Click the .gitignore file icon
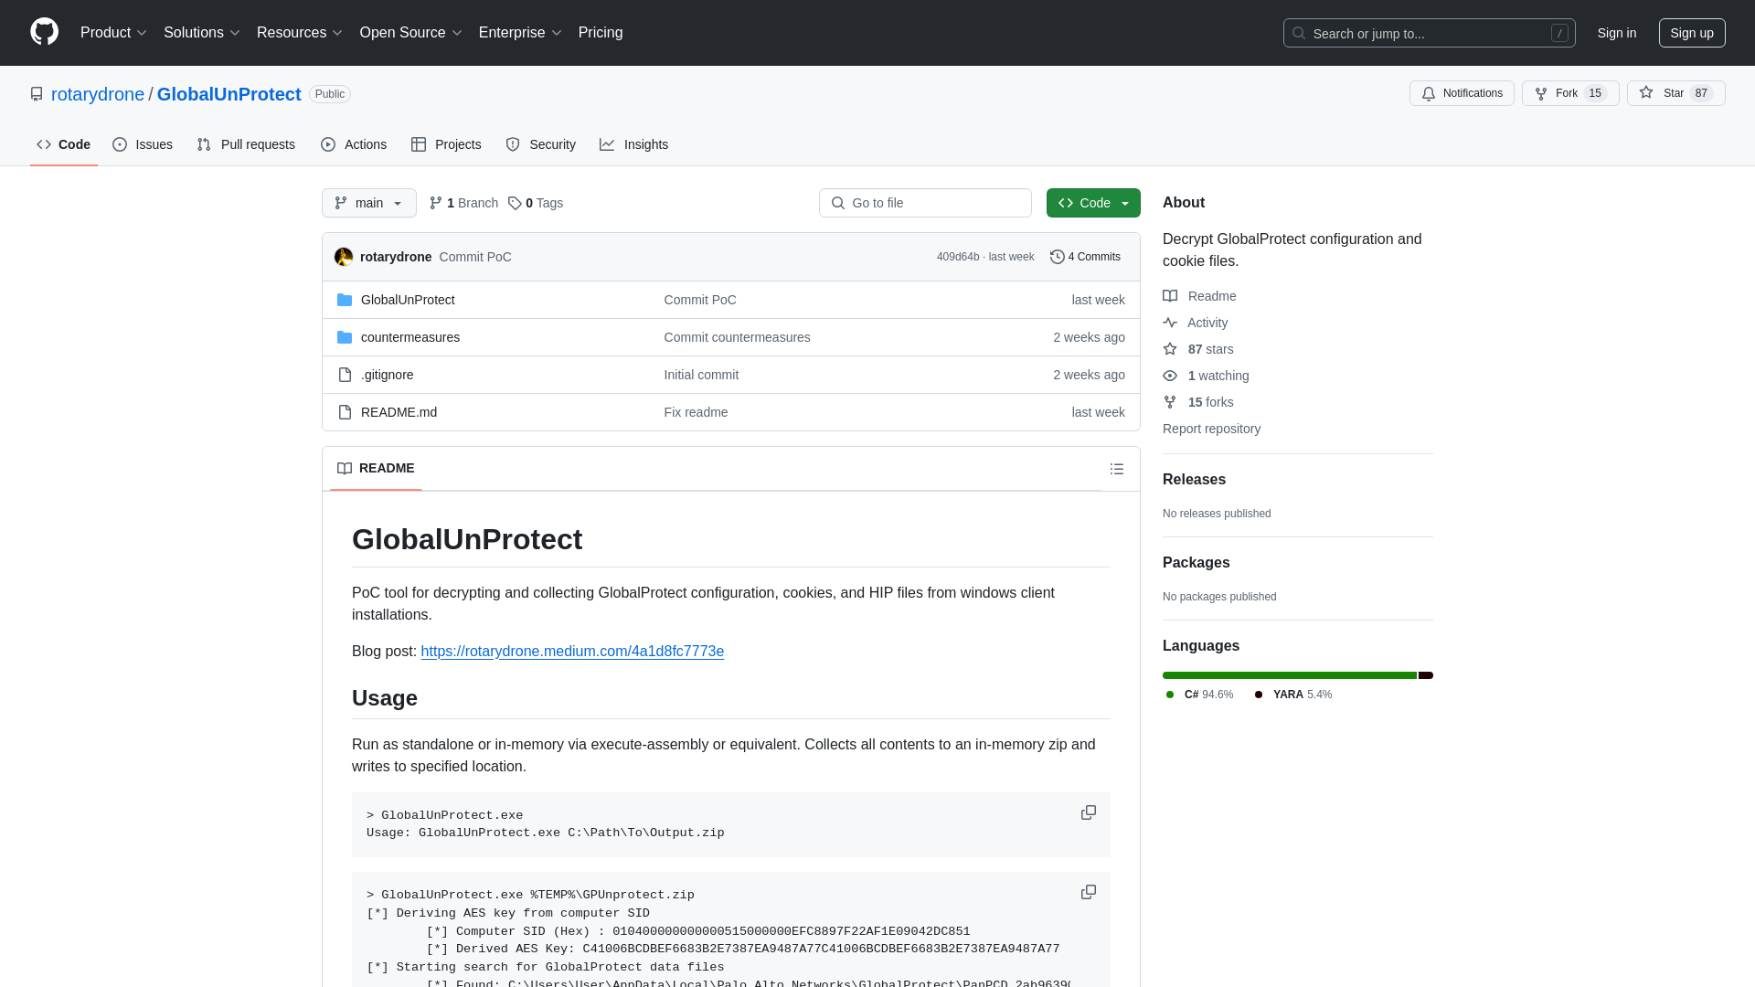Screen dimensions: 1755x987 pos(345,375)
